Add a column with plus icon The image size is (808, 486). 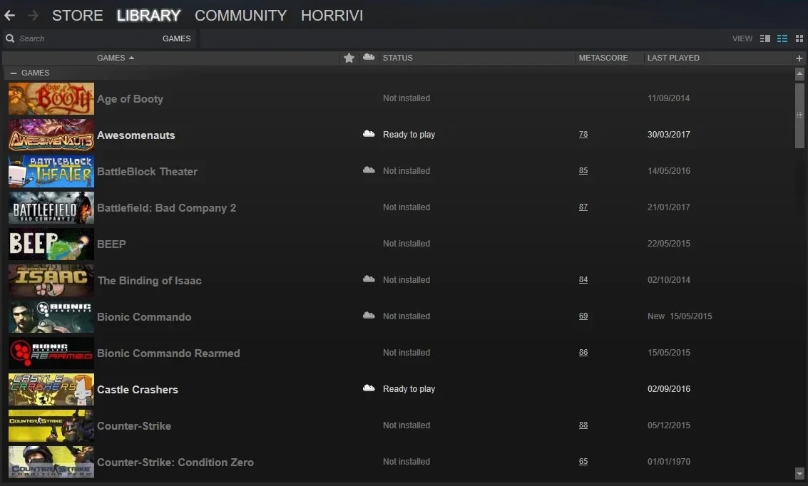point(799,58)
